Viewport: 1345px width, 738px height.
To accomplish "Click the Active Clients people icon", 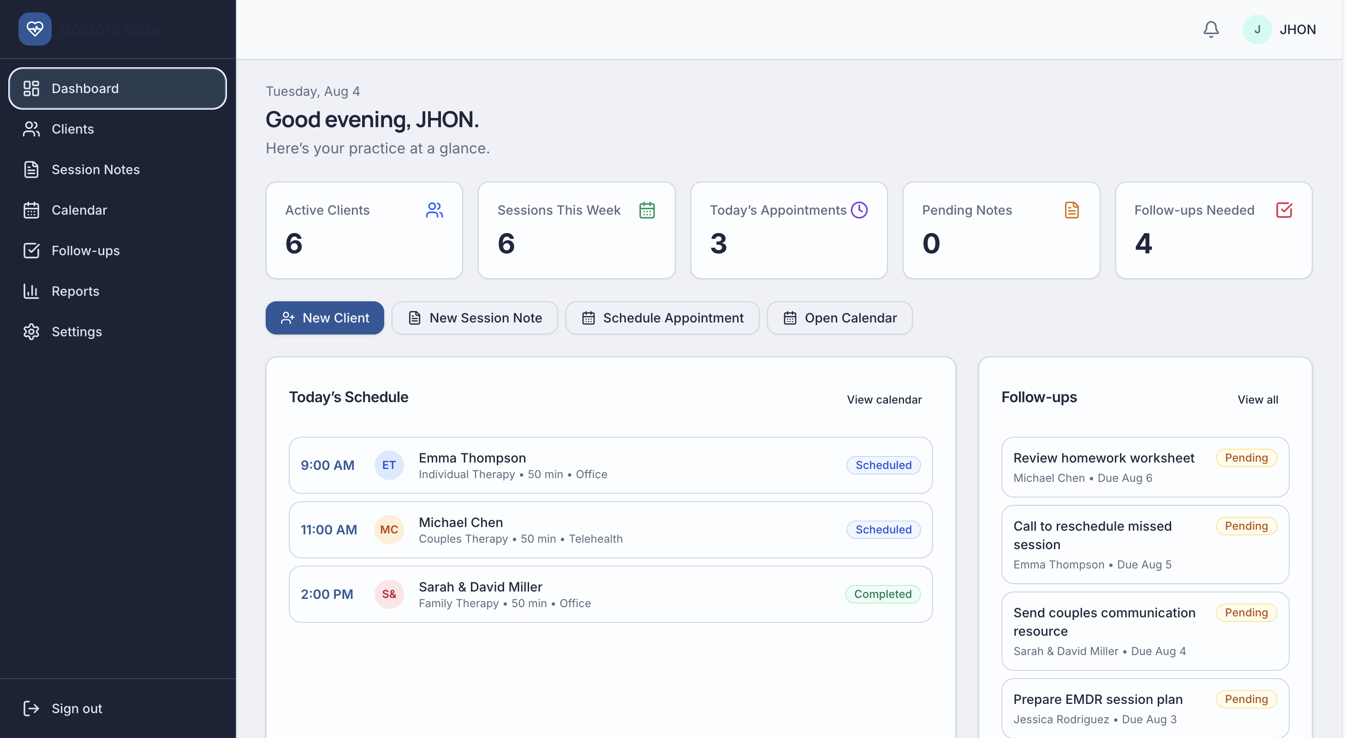I will pyautogui.click(x=434, y=210).
